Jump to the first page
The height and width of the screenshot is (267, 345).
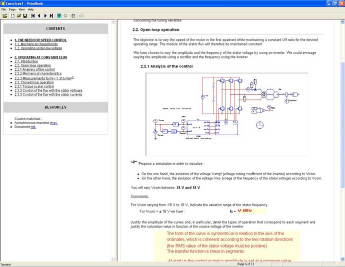33,16
